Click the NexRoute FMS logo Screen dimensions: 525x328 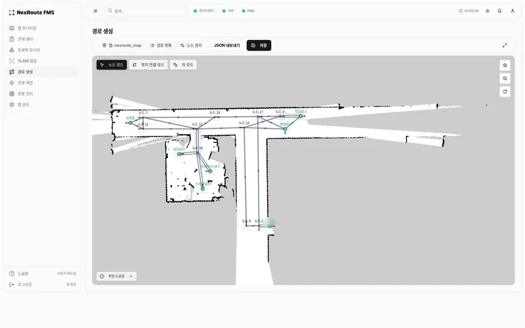point(31,12)
